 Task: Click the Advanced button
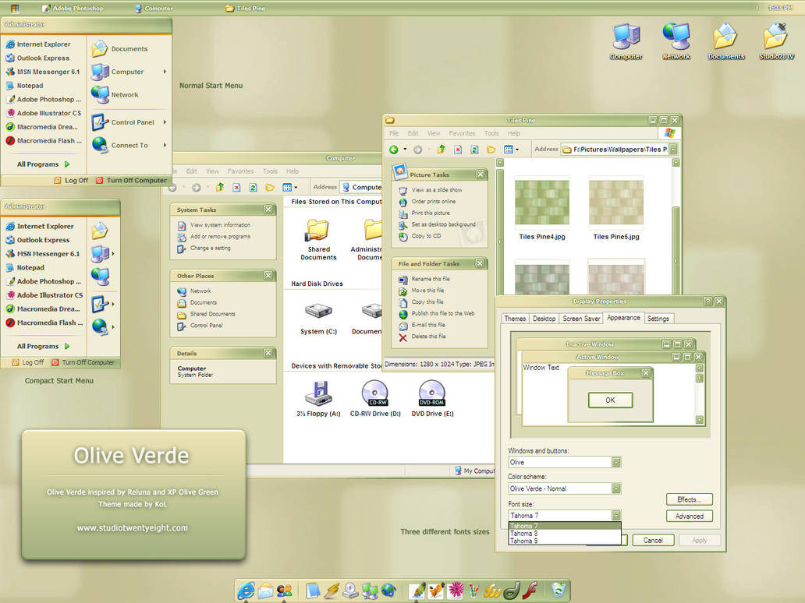690,516
